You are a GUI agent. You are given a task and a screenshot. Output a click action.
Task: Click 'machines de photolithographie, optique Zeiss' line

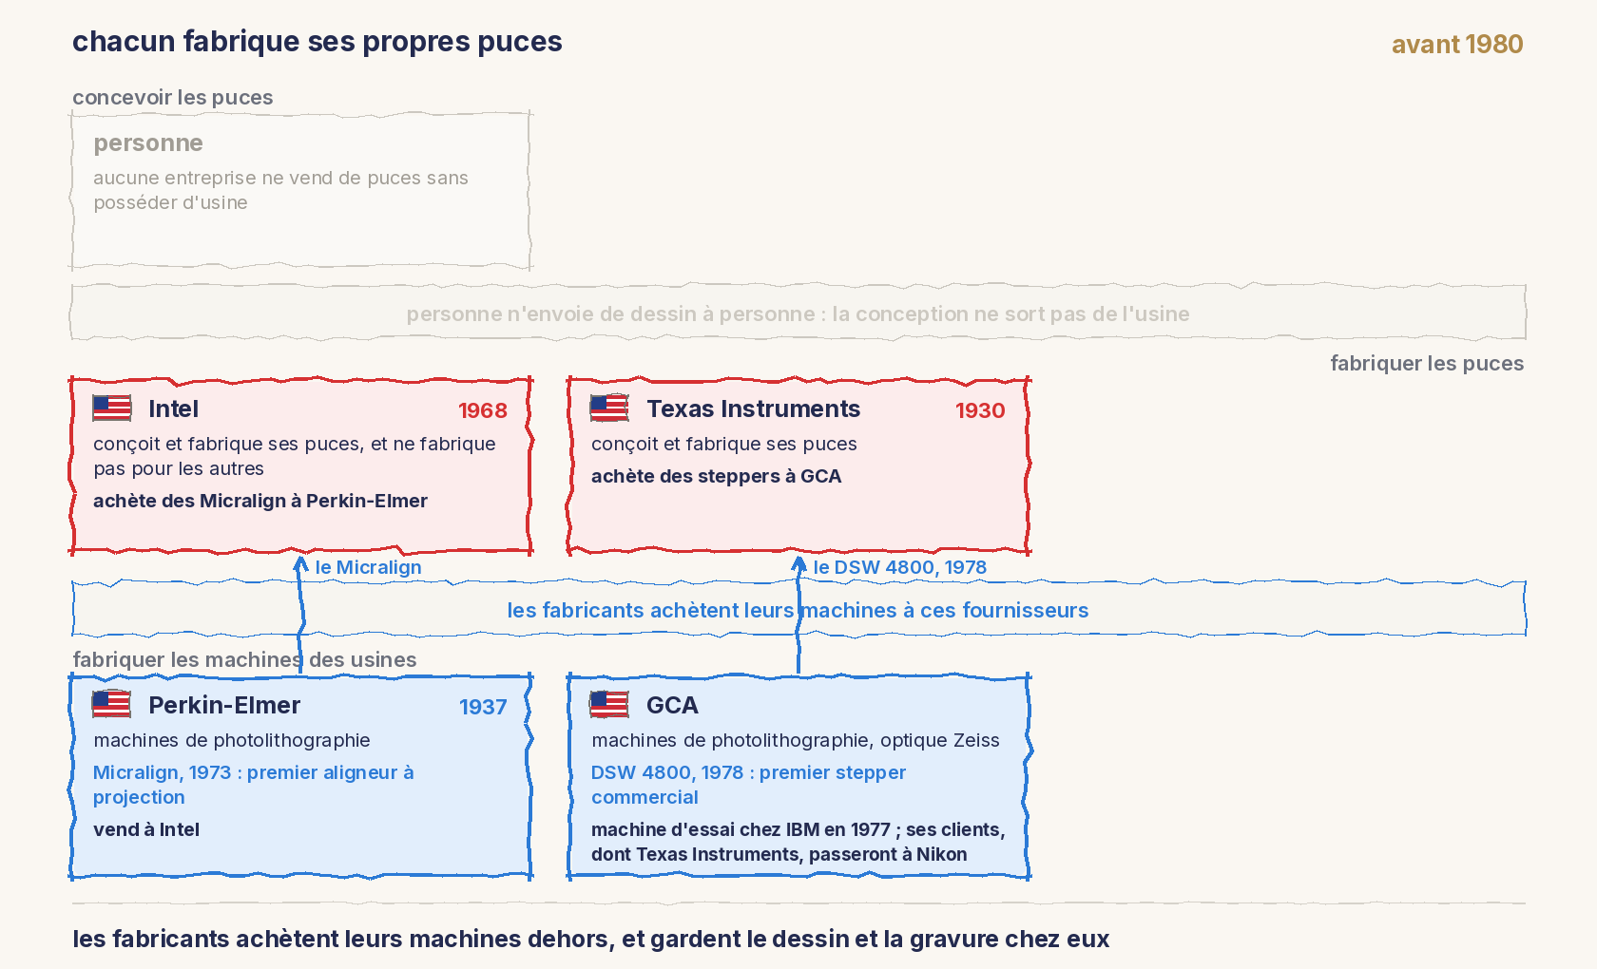click(795, 740)
